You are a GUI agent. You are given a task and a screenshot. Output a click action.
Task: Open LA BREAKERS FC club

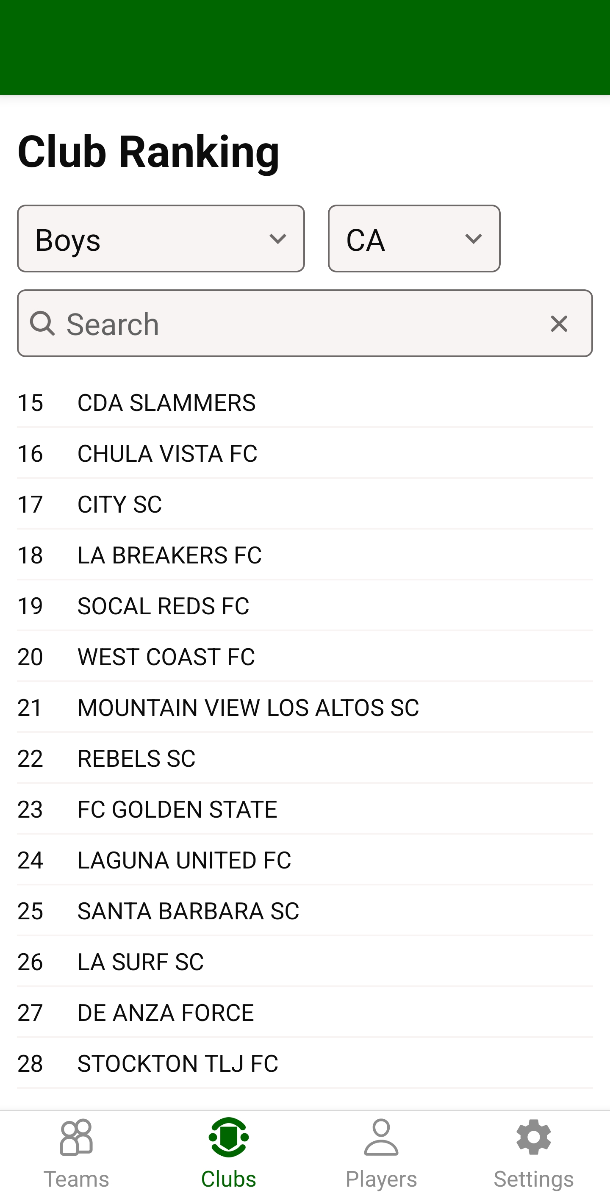click(x=305, y=555)
